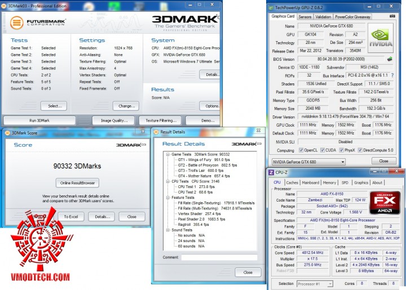Select CPU Test 2 result row
Image resolution: width=406 pixels, height=290 pixels.
pos(195,192)
